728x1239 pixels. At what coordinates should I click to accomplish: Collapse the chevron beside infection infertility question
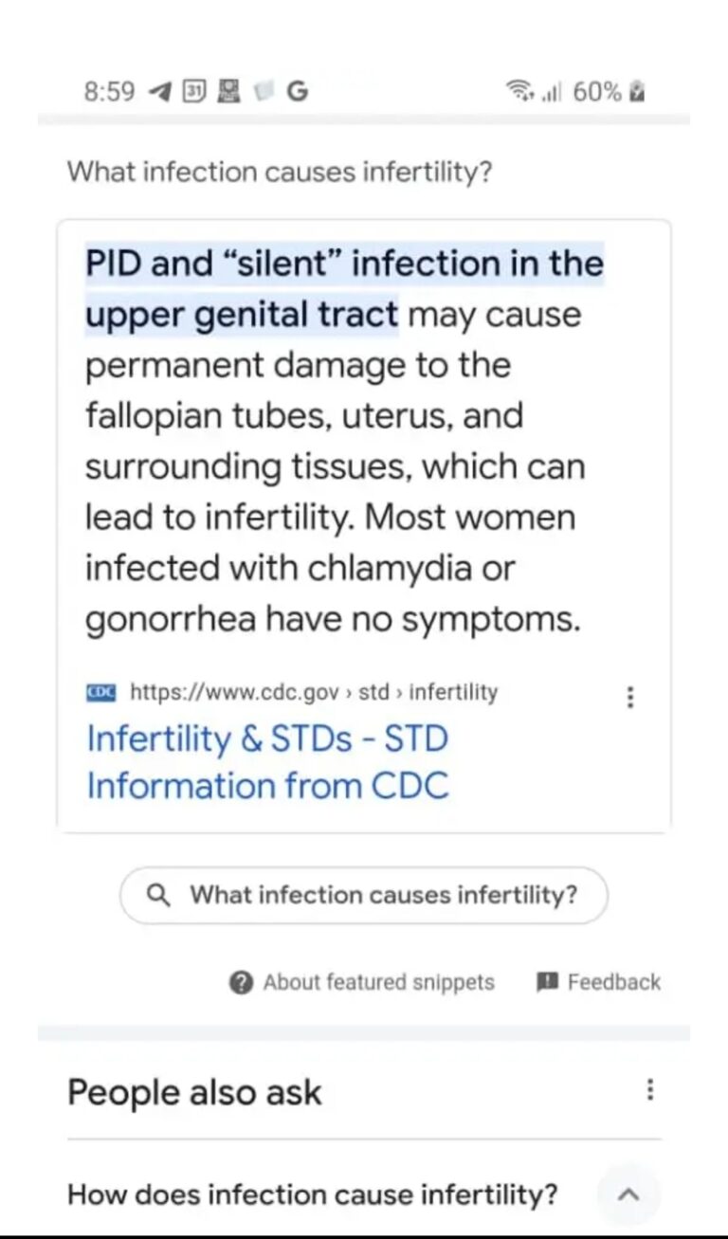(x=628, y=1194)
